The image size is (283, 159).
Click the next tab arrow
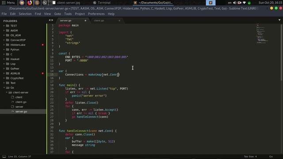tap(52, 20)
